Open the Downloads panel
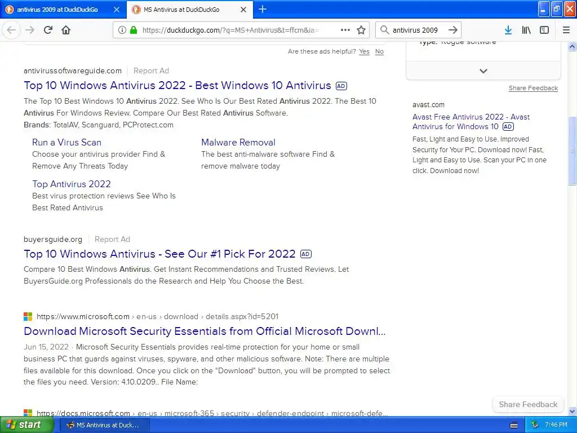The image size is (577, 433). 508,30
